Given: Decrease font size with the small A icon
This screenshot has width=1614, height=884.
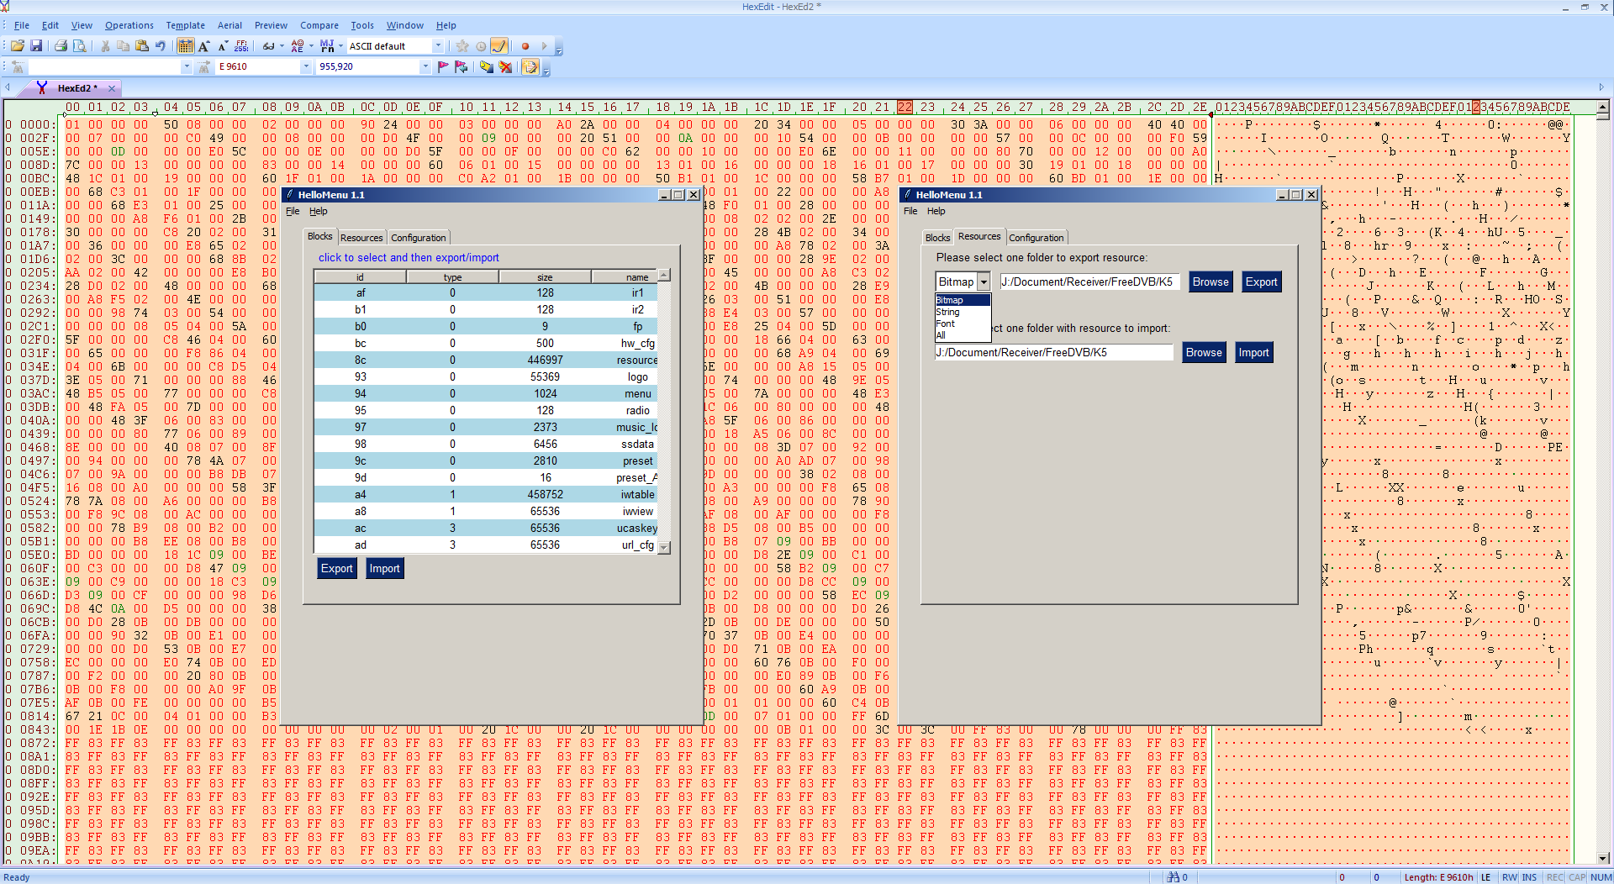Looking at the screenshot, I should pyautogui.click(x=223, y=46).
